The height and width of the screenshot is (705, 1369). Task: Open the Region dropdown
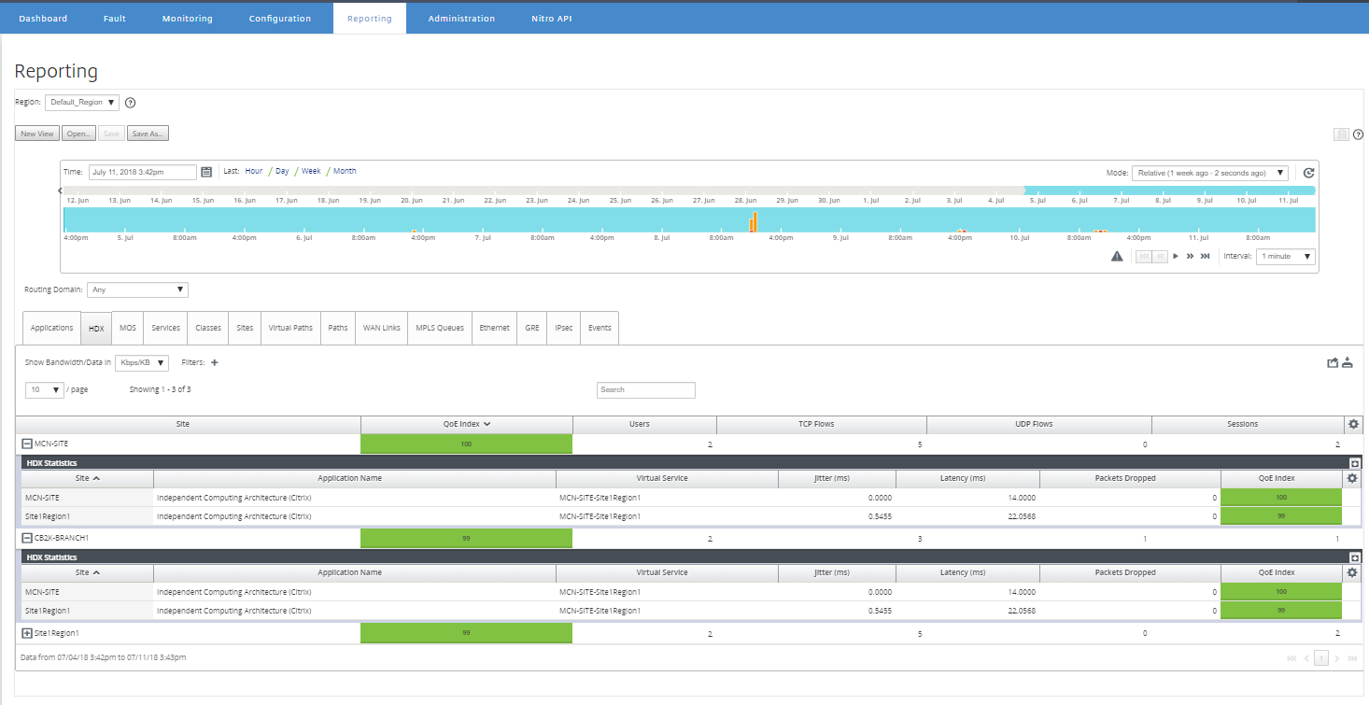82,103
